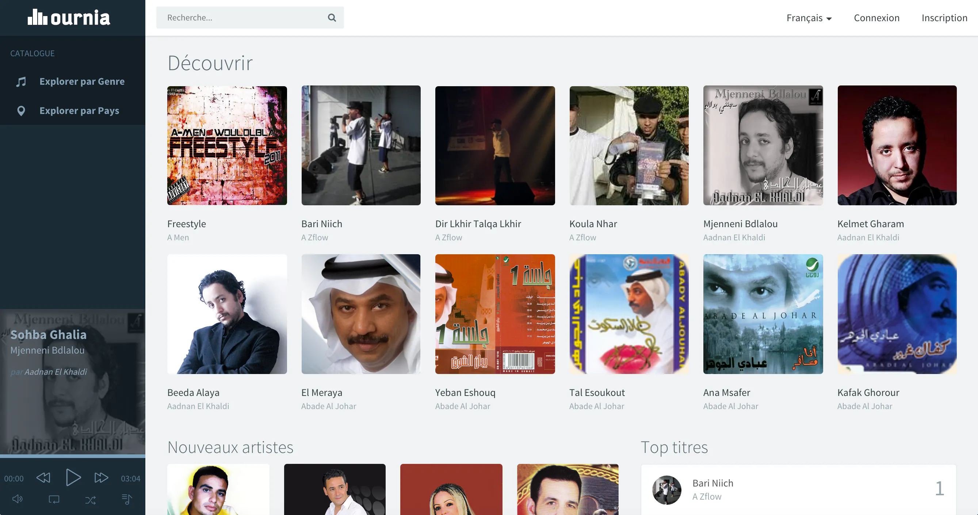The height and width of the screenshot is (515, 978).
Task: Skip to the previous track
Action: (43, 478)
